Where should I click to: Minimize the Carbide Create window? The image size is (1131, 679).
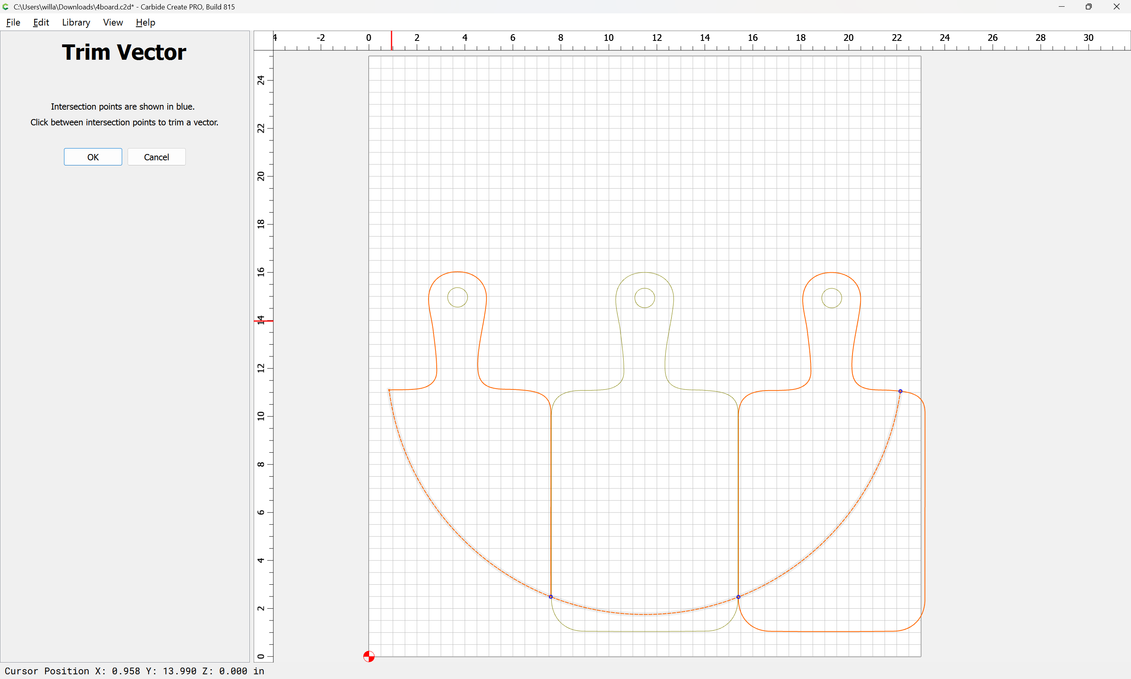coord(1061,6)
